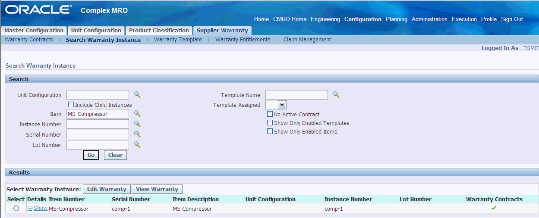The height and width of the screenshot is (218, 539).
Task: Focus the Serial Number input field
Action: 98,134
